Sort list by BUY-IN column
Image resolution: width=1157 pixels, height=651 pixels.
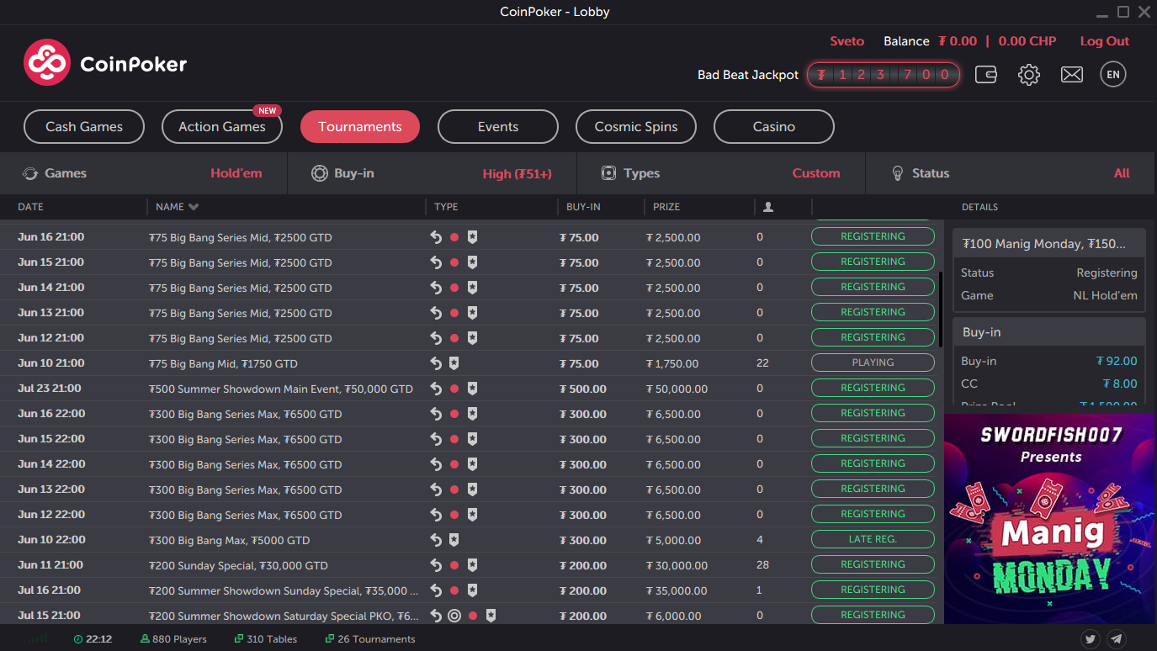pyautogui.click(x=583, y=207)
